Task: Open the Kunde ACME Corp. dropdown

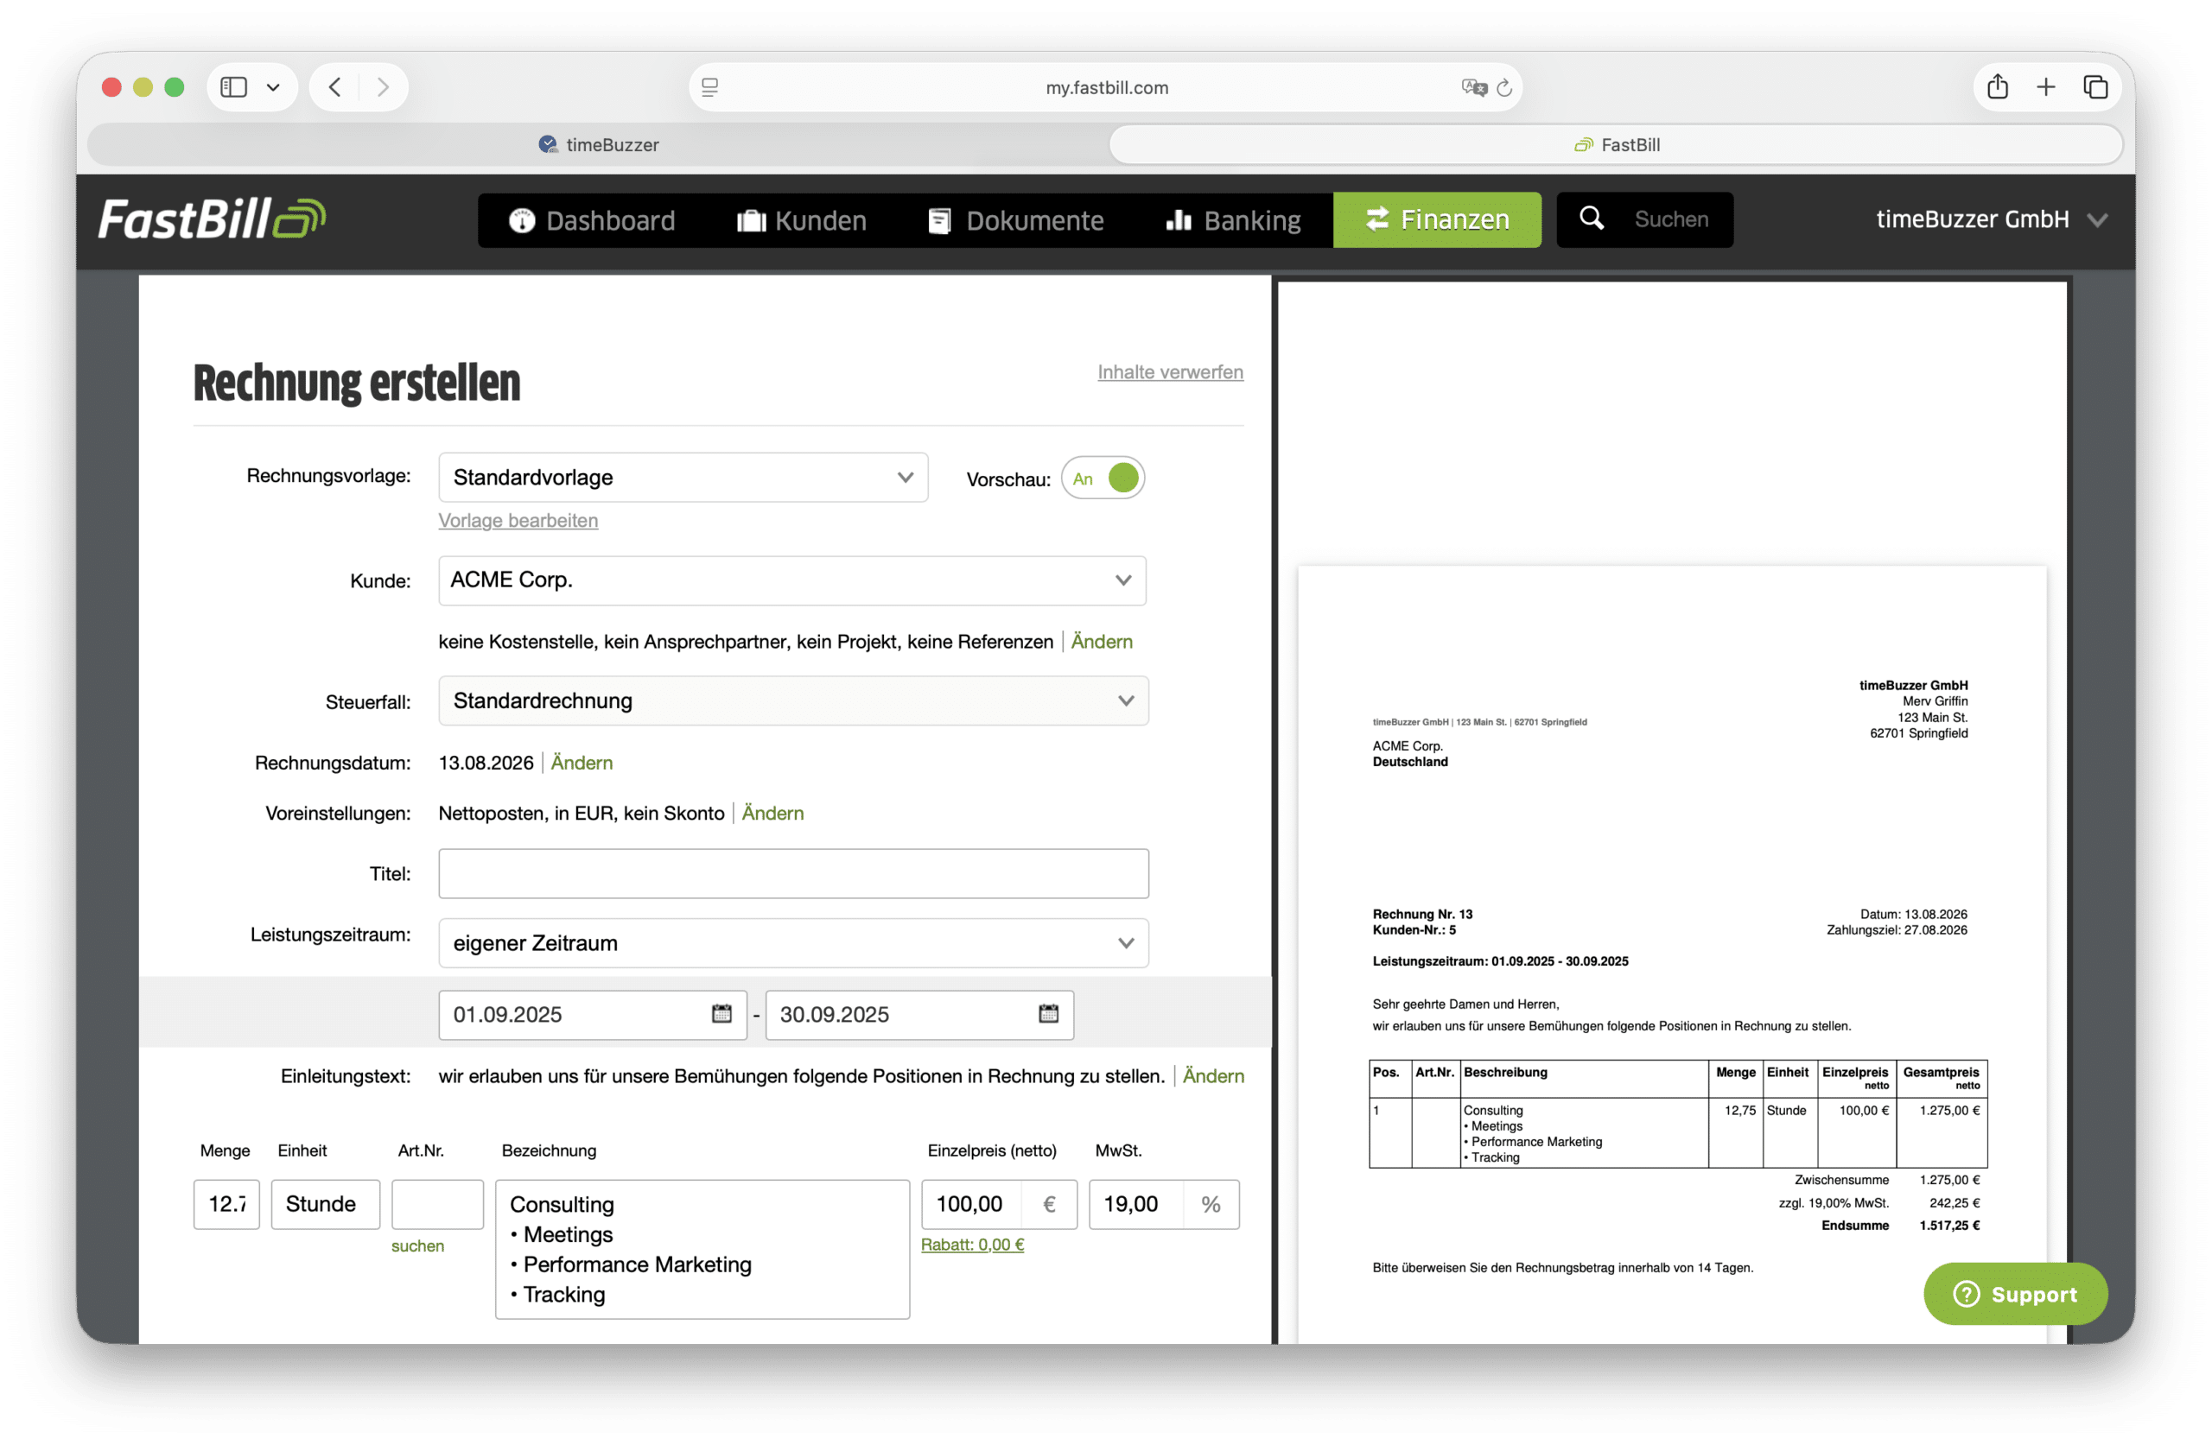Action: click(791, 580)
